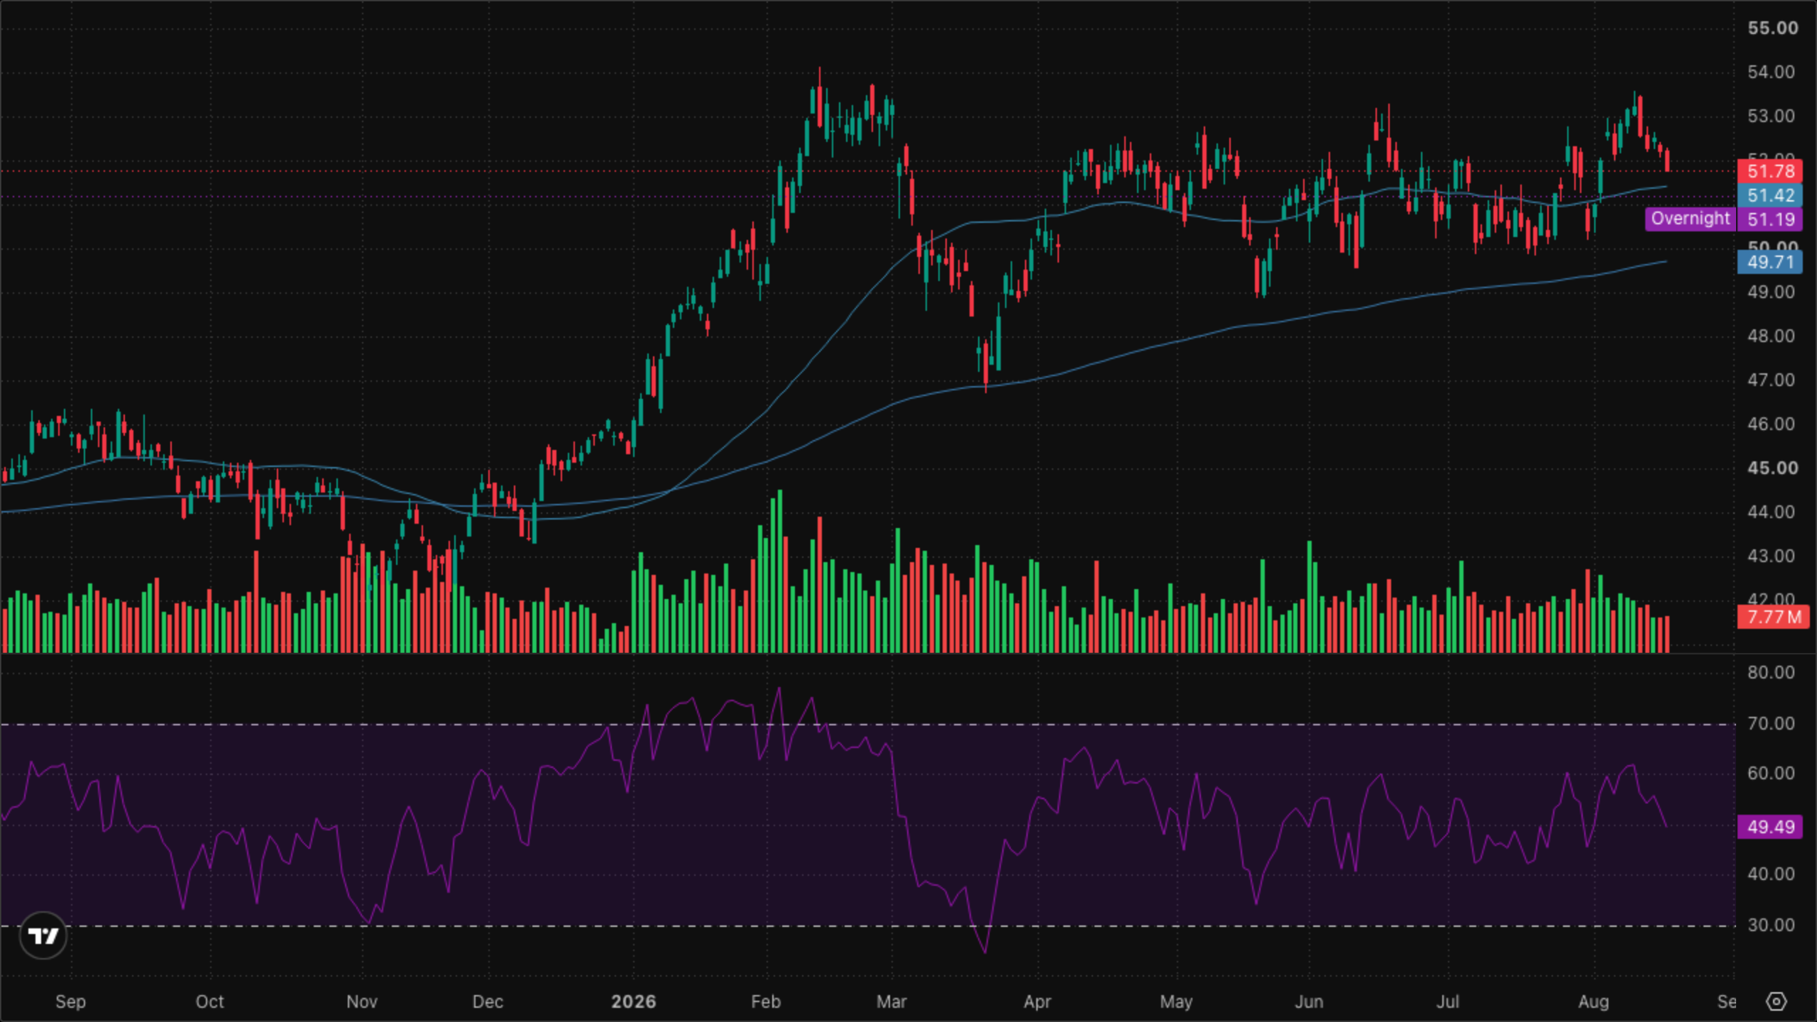This screenshot has height=1022, width=1817.
Task: Select the 46.00 price axis label
Action: tap(1771, 424)
